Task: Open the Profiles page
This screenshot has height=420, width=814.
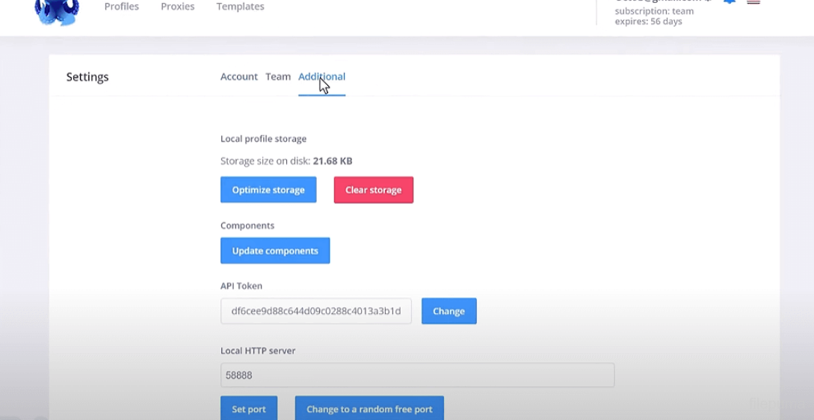Action: (x=122, y=7)
